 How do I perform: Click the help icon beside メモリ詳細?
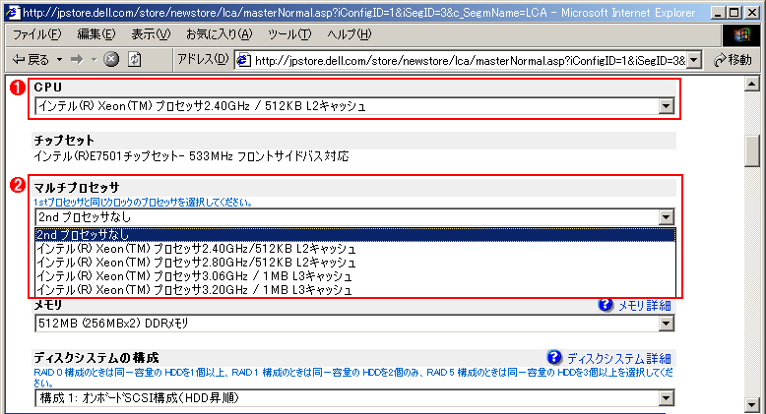(606, 305)
